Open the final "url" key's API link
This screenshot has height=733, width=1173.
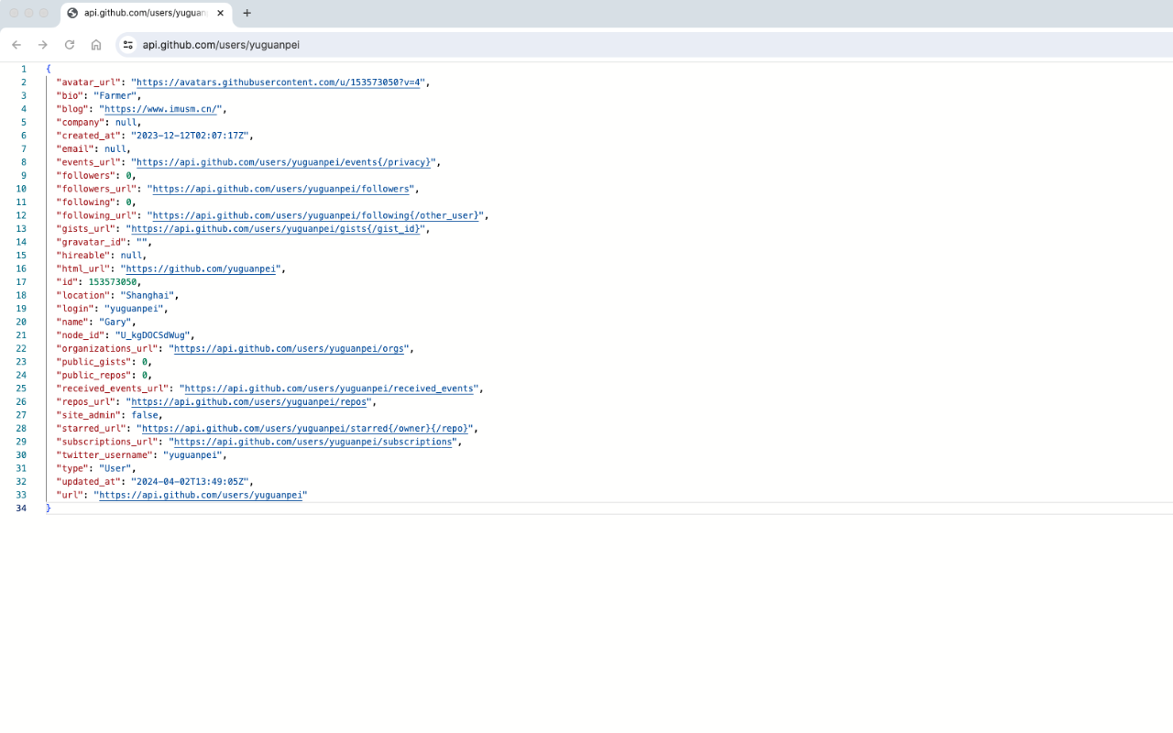(x=201, y=495)
